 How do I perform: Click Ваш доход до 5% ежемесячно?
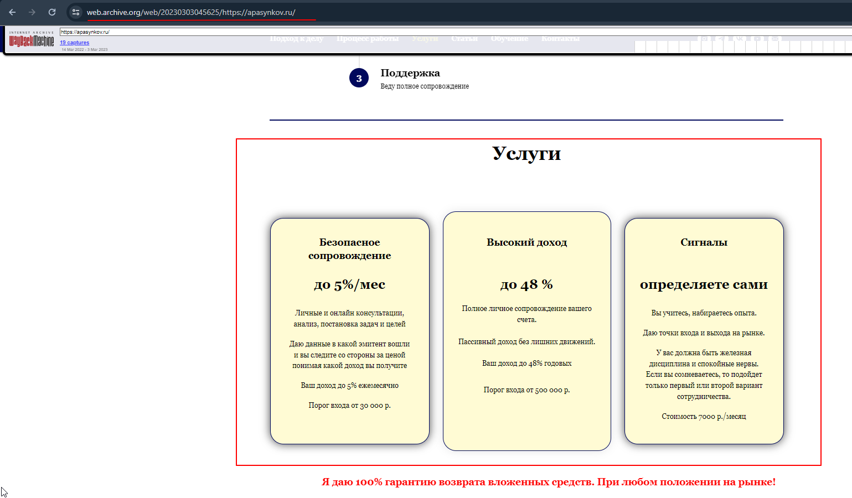[350, 386]
